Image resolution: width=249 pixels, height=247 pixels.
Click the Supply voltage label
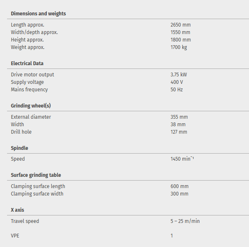[x=27, y=82]
